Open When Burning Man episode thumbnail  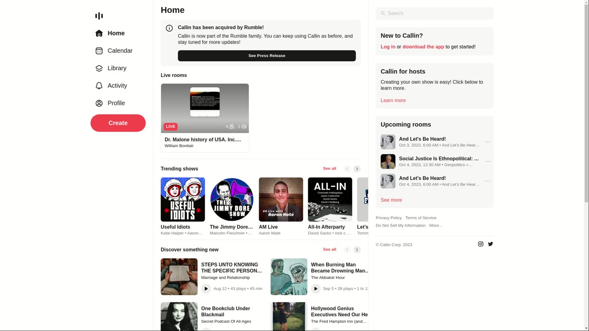pyautogui.click(x=289, y=277)
